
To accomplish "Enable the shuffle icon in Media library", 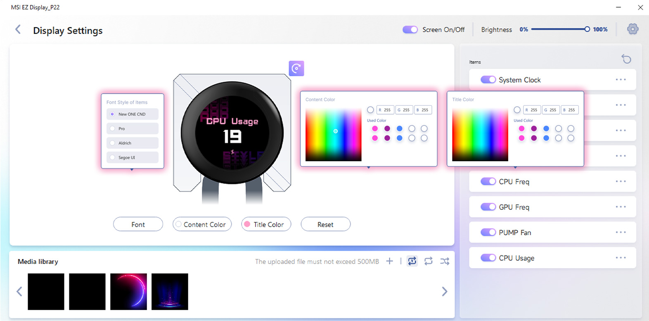I will click(x=445, y=261).
